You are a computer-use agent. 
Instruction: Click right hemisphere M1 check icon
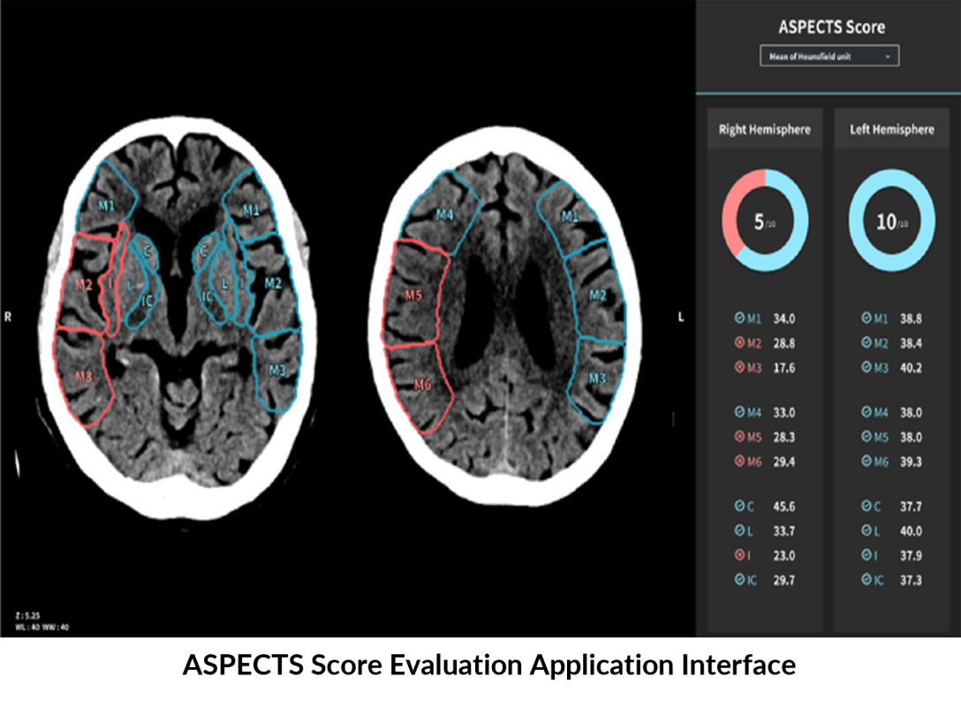(739, 318)
